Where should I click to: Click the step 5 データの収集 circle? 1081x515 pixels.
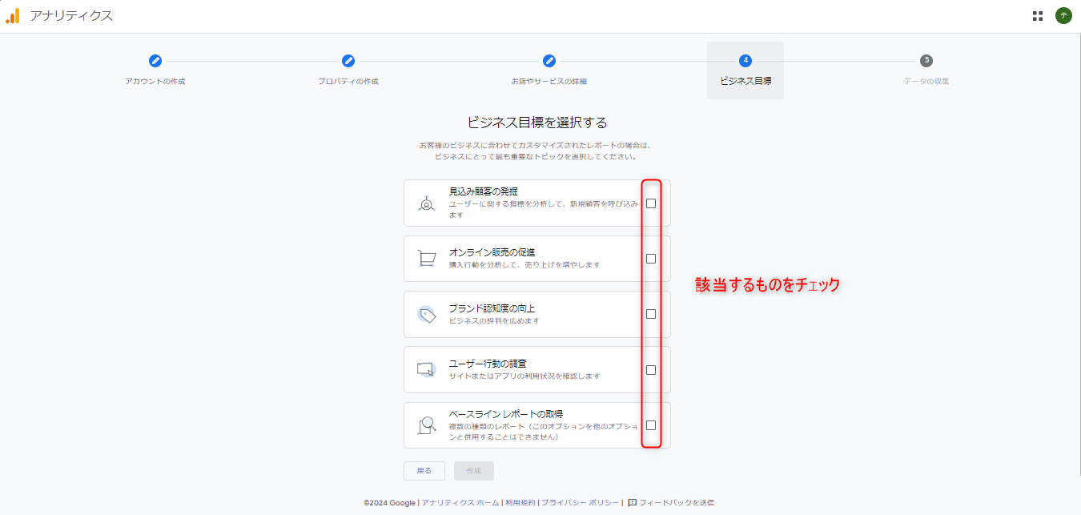click(x=926, y=61)
